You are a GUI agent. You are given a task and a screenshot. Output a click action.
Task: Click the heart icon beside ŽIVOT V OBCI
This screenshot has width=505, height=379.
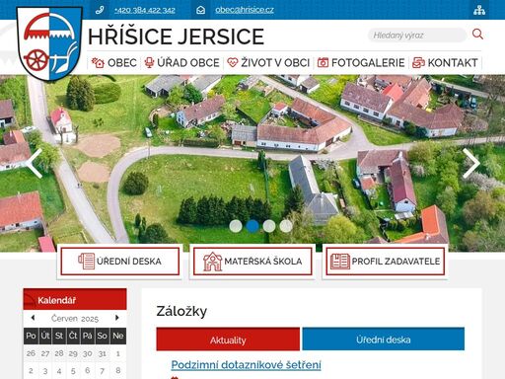233,62
